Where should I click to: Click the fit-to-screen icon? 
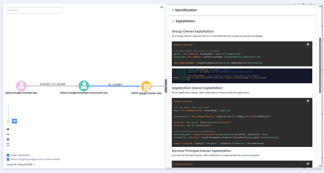click(x=8, y=145)
